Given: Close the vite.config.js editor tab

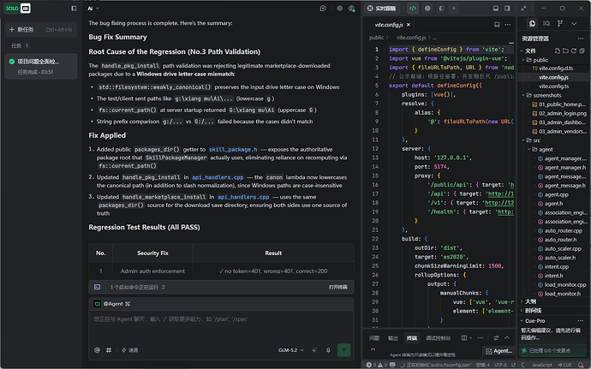Looking at the screenshot, I should tap(409, 25).
